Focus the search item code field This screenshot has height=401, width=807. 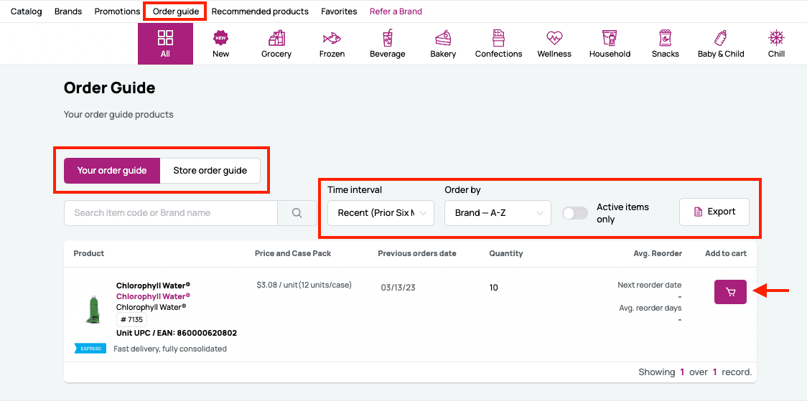pyautogui.click(x=171, y=213)
